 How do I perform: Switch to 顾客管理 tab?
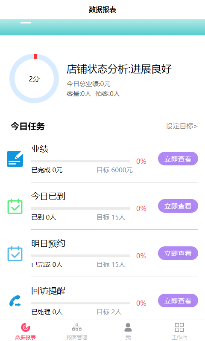[77, 332]
